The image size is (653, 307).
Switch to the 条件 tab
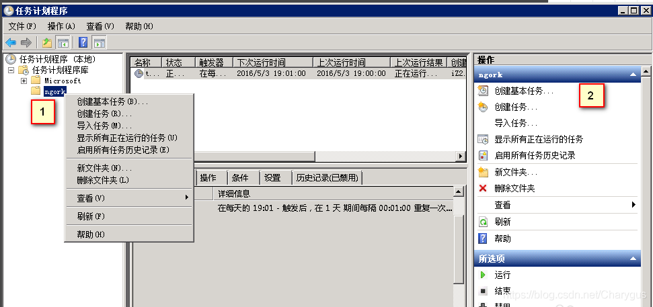[x=243, y=178]
